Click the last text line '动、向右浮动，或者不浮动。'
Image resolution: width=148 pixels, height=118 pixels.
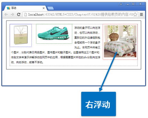[27, 62]
